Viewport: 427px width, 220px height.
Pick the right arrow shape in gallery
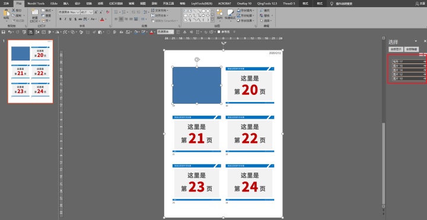203,15
